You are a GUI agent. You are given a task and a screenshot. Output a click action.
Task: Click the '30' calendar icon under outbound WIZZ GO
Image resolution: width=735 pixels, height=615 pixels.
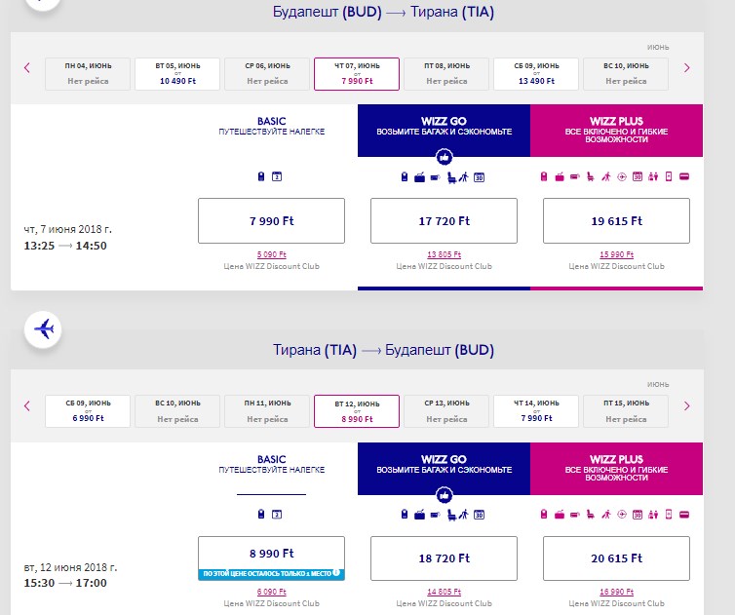coord(479,177)
